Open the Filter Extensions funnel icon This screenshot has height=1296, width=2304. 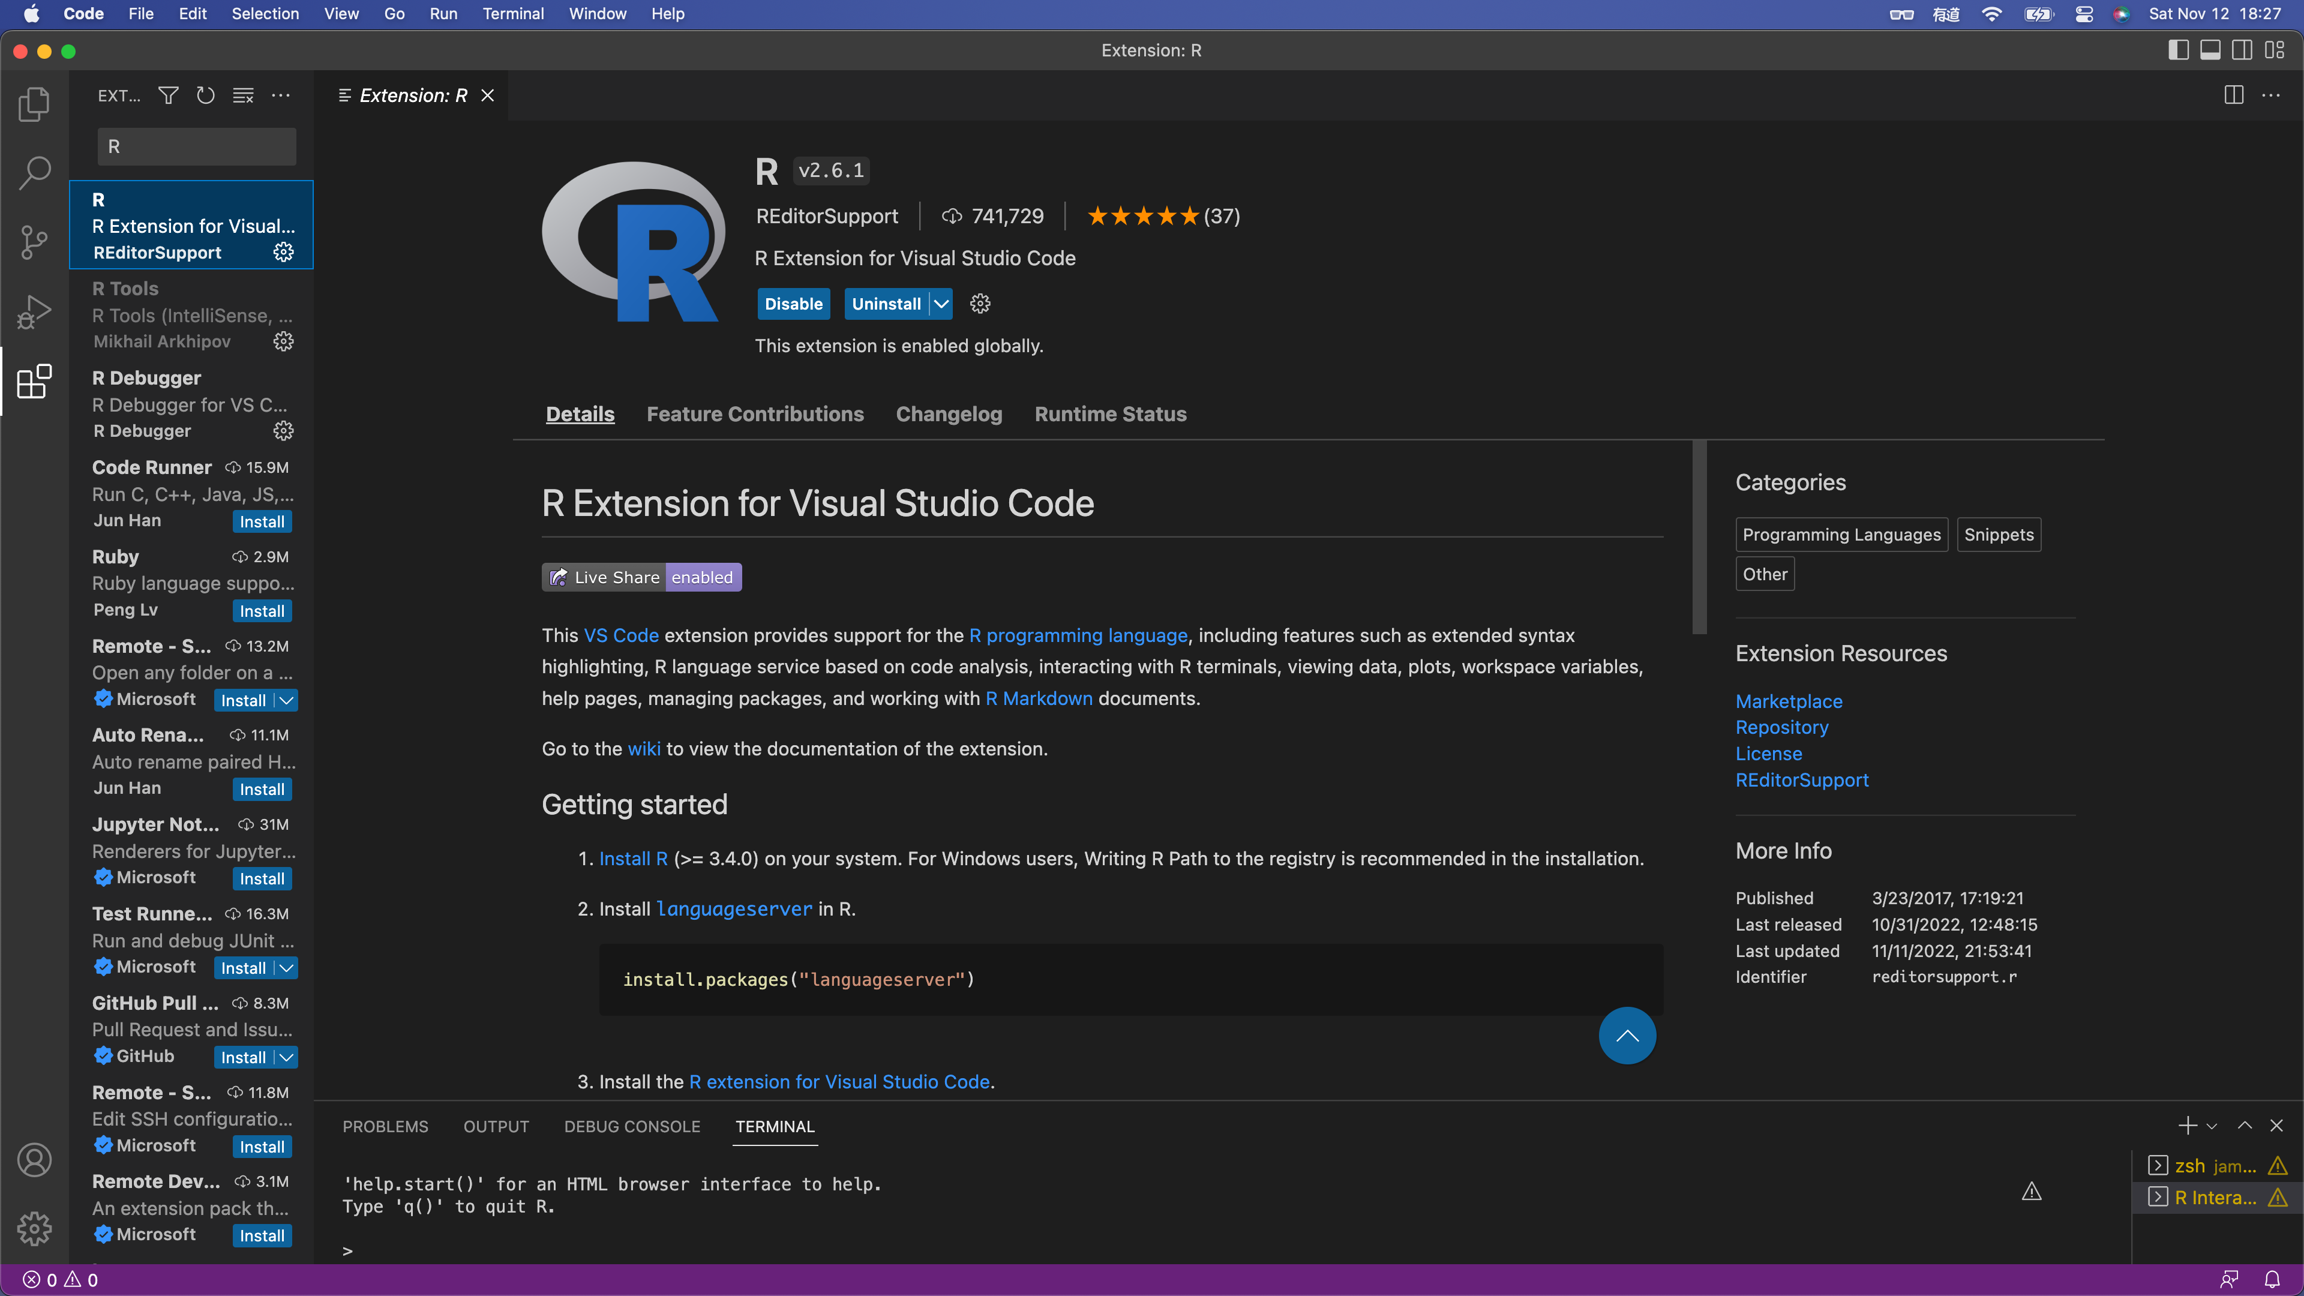[167, 95]
